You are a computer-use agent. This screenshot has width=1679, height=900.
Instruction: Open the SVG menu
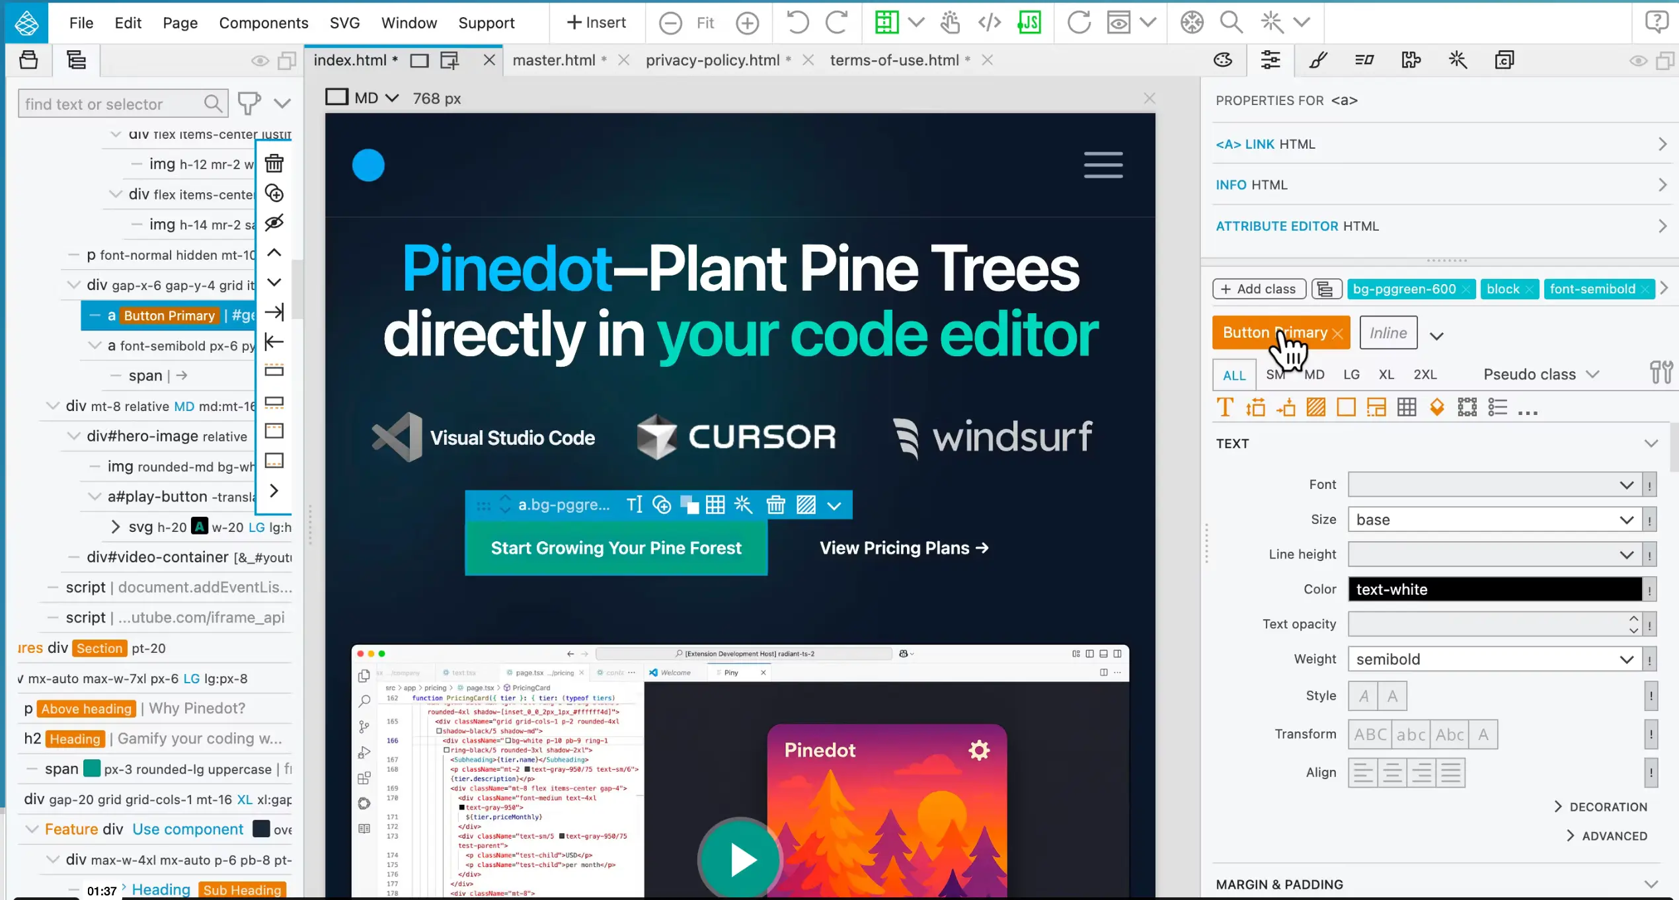pos(344,23)
